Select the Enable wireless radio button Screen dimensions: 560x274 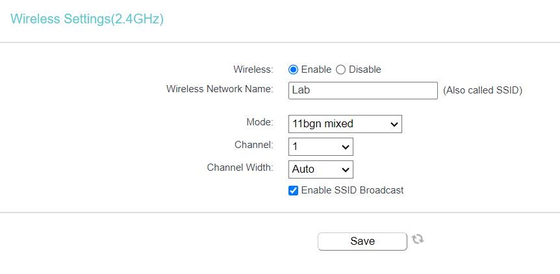(293, 69)
